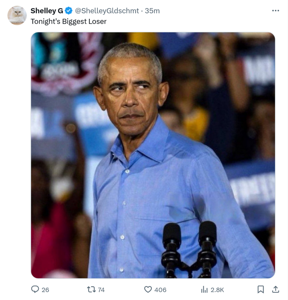The image size is (288, 300).
Task: Open the share icon menu
Action: point(276,289)
